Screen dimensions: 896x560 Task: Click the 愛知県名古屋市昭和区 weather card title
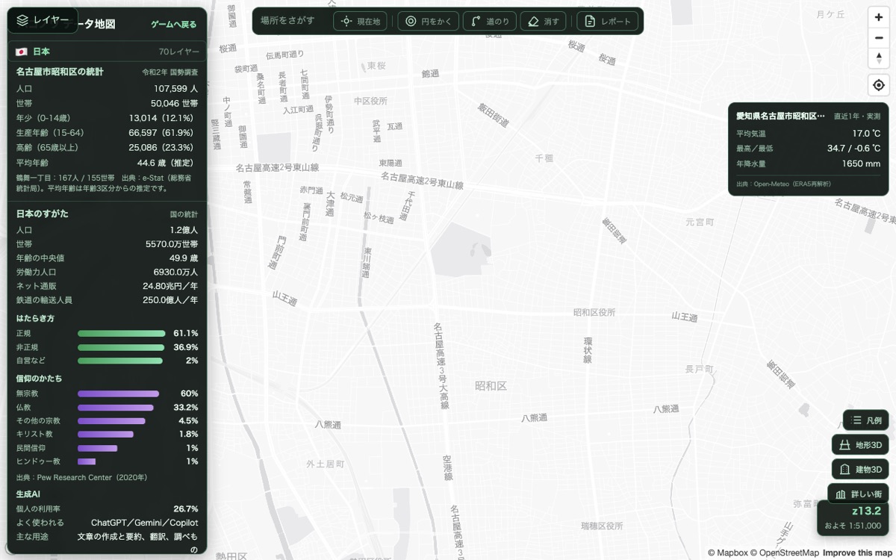pos(780,116)
